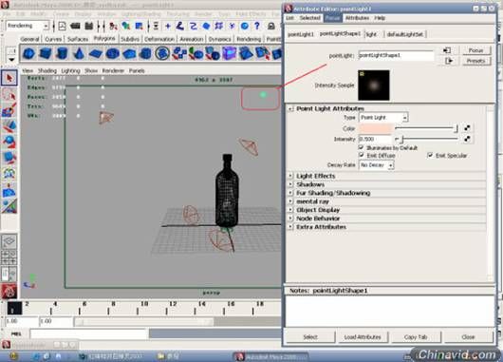The height and width of the screenshot is (362, 503).
Task: Click the Intensity value field
Action: (x=375, y=139)
